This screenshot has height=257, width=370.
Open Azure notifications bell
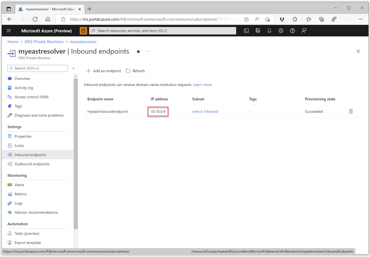269,31
